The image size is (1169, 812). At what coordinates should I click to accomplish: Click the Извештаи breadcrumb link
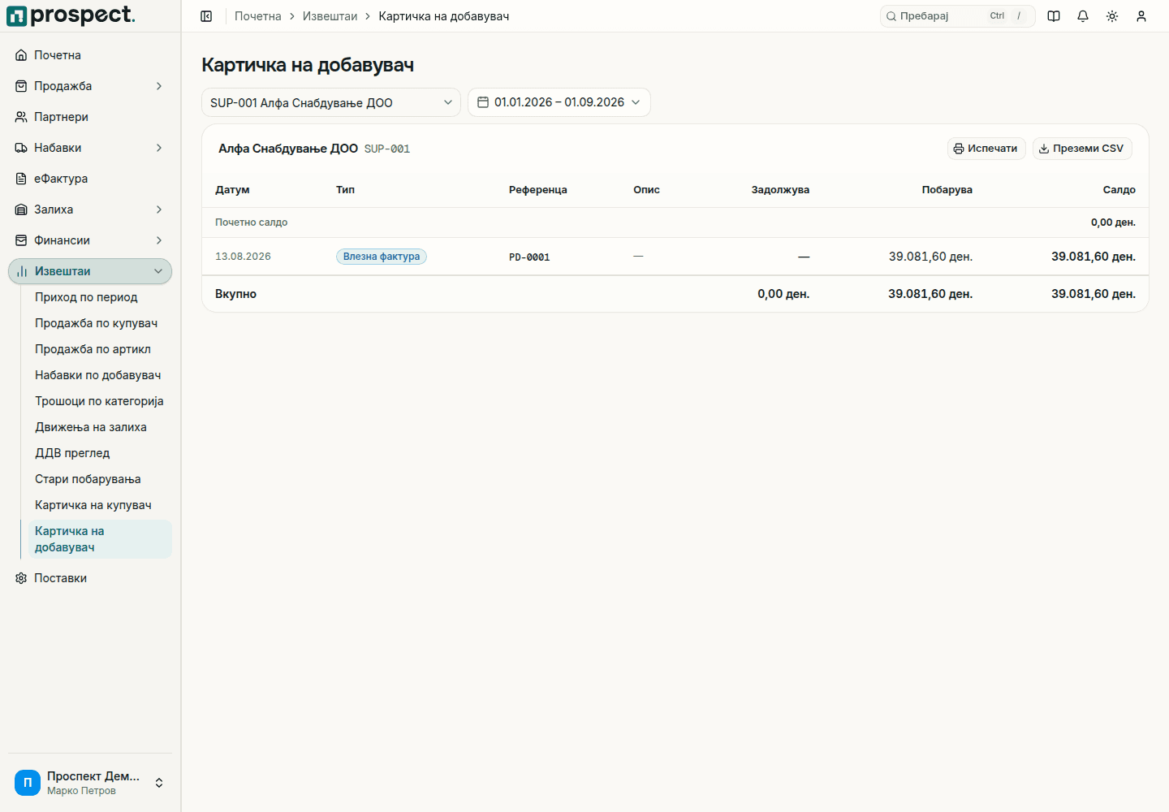click(x=330, y=16)
